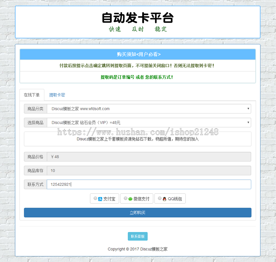This screenshot has height=262, width=276.
Task: Select the QQ钱包 radio button
Action: click(x=160, y=198)
